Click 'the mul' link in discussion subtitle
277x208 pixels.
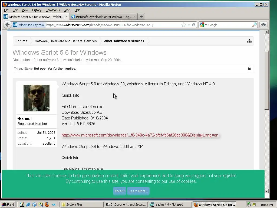tap(94, 60)
